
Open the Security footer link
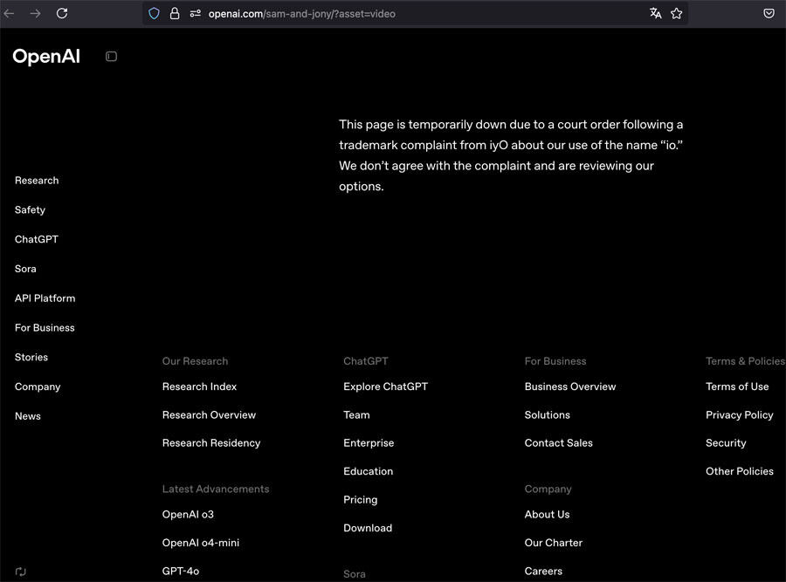pyautogui.click(x=727, y=443)
